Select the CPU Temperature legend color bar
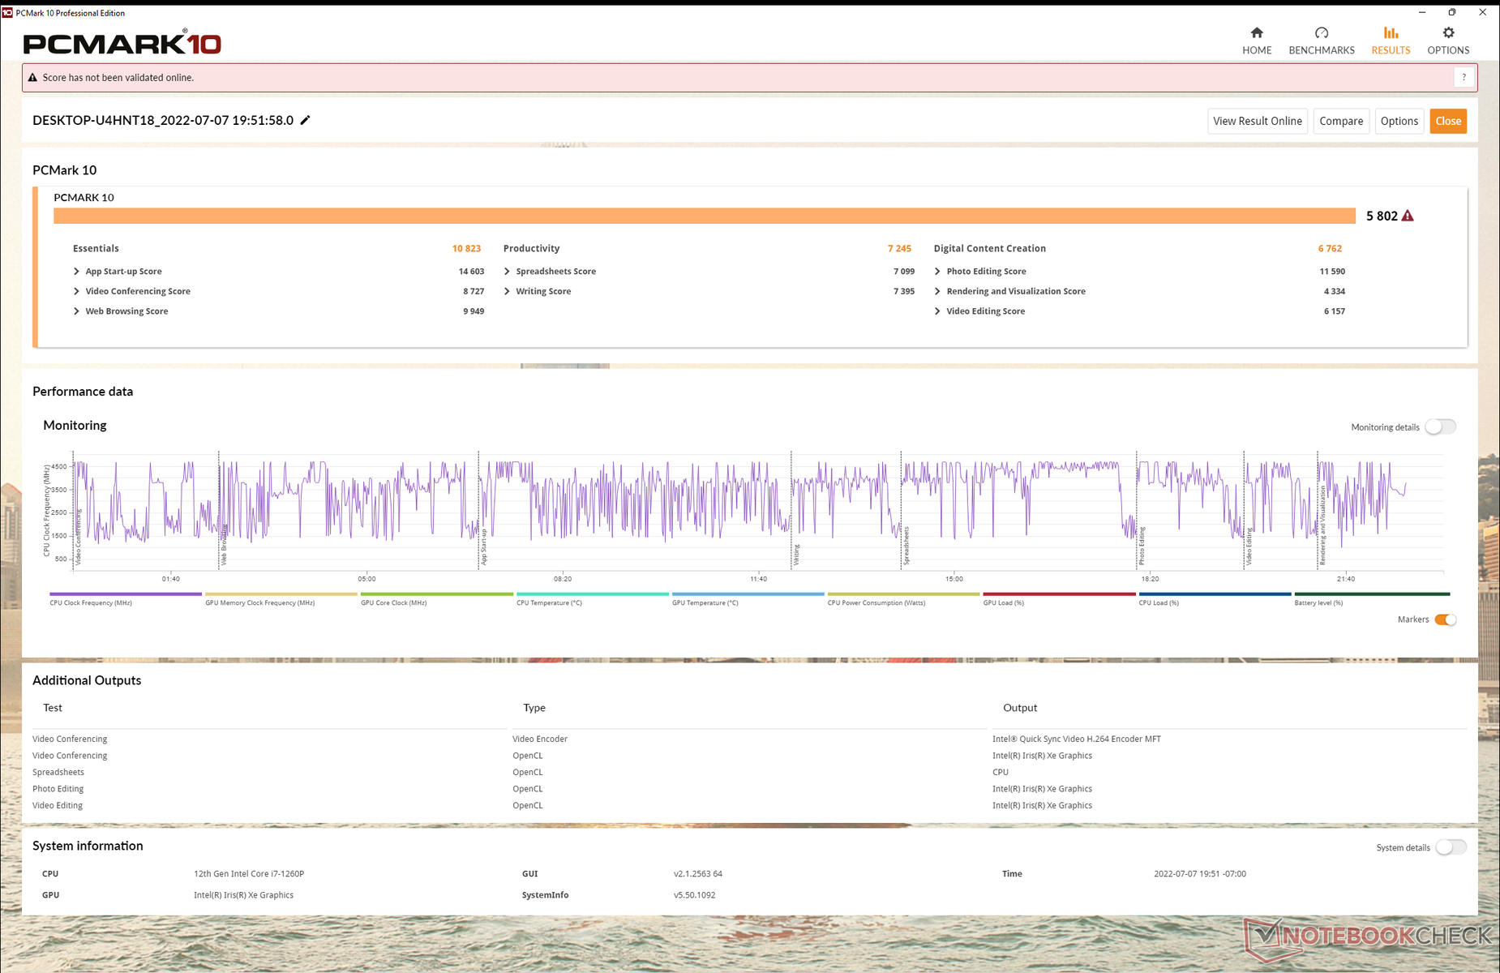The height and width of the screenshot is (973, 1500). click(x=593, y=594)
